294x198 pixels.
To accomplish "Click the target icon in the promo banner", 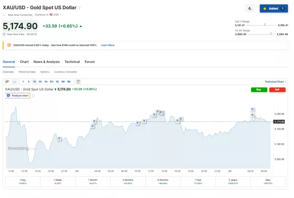I will click(x=9, y=45).
